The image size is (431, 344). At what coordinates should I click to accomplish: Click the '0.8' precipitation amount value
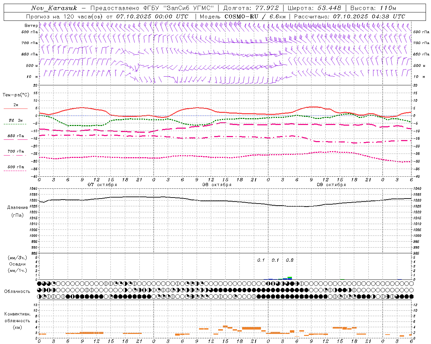290,260
